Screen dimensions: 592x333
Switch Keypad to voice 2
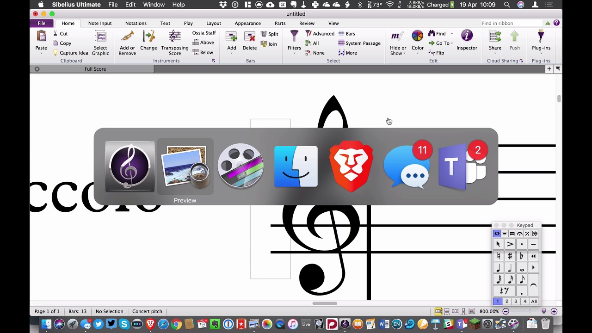[x=507, y=302]
